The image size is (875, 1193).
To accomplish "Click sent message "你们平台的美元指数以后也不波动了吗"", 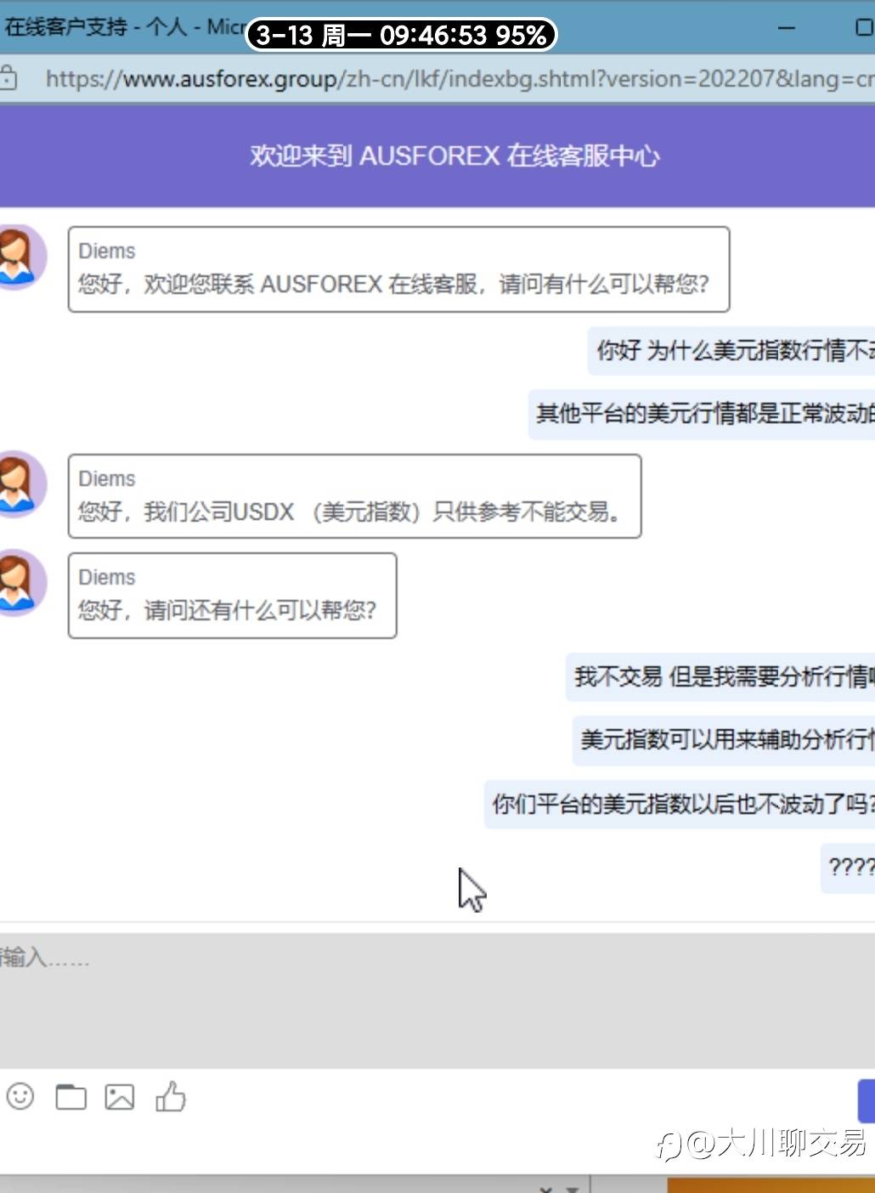I will 680,804.
